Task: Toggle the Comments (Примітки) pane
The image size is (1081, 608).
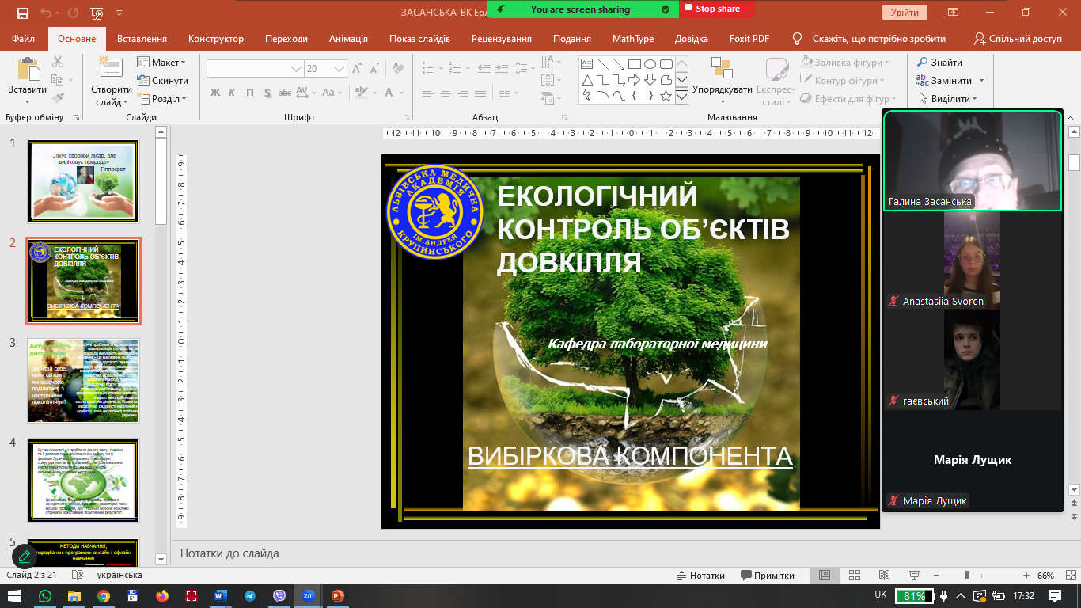Action: pyautogui.click(x=767, y=576)
